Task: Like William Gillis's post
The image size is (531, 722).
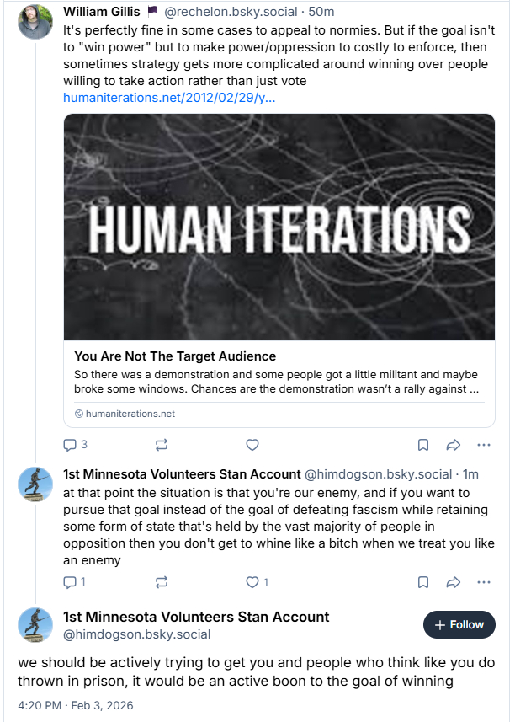Action: [252, 445]
